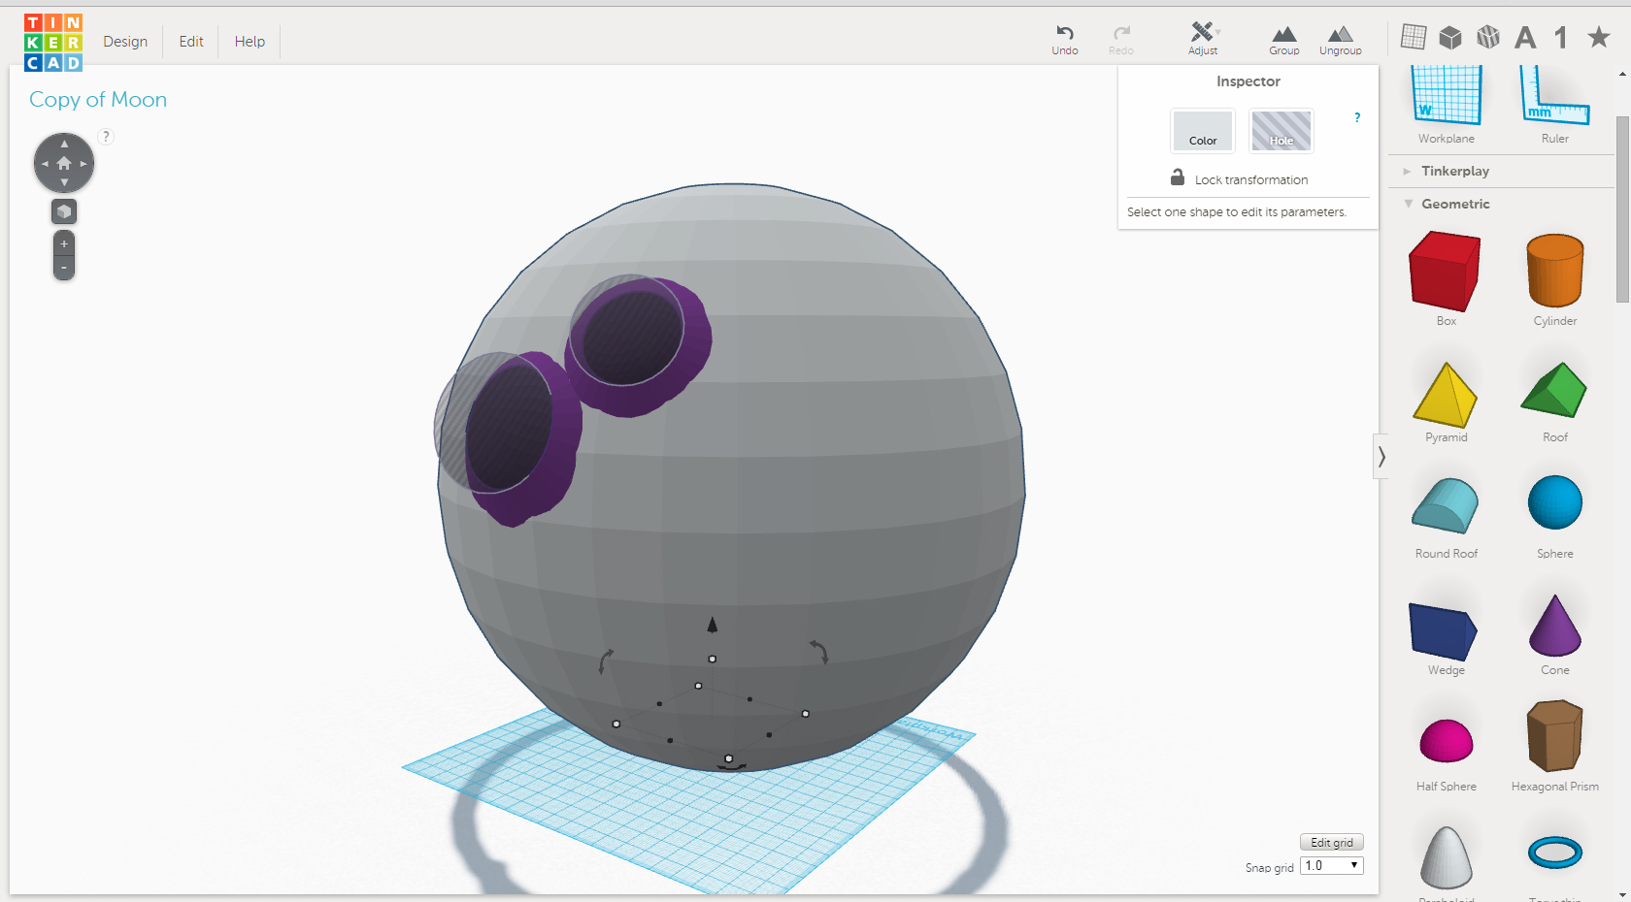Open the Help menu

click(250, 42)
